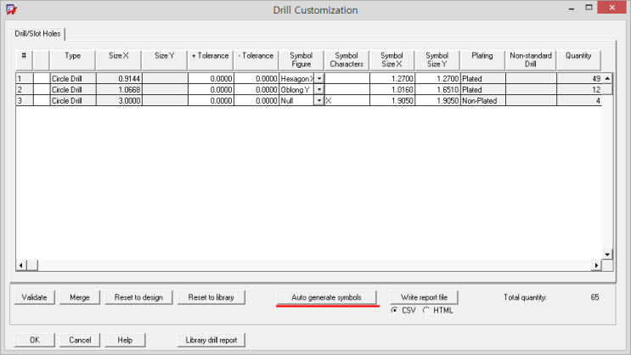
Task: Click the Symbol Size Y column header
Action: [437, 60]
